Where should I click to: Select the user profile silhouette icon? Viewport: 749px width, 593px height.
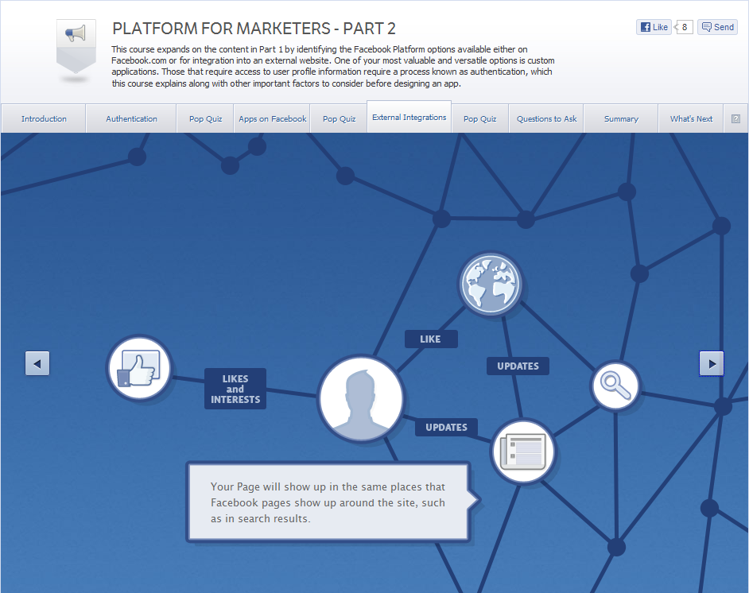coord(361,399)
